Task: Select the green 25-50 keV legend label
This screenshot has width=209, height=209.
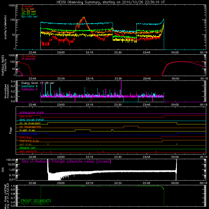Action: [29, 14]
